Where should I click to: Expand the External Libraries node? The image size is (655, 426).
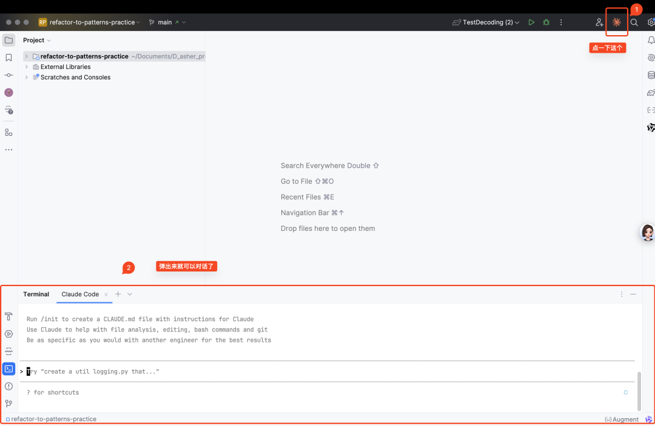point(26,67)
